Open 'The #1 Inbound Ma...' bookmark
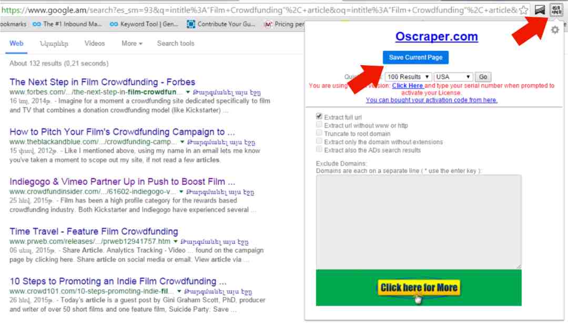Viewport: 568px width, 323px height. pos(67,24)
